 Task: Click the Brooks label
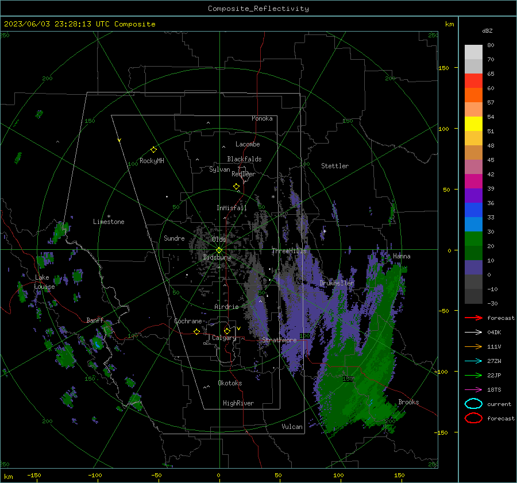pos(408,402)
